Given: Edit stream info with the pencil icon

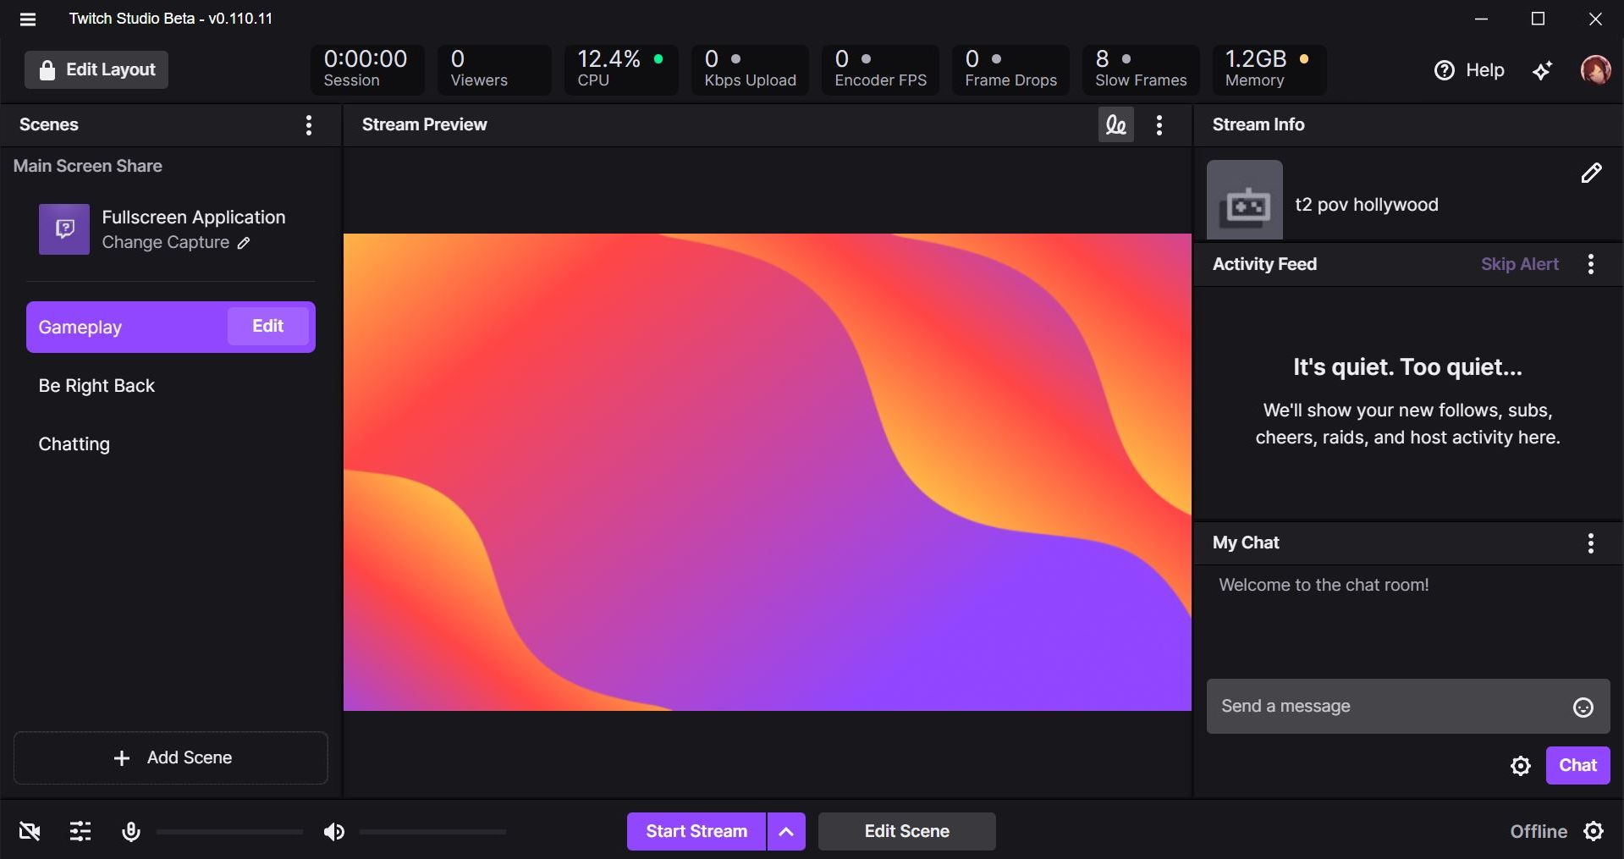Looking at the screenshot, I should pos(1590,173).
